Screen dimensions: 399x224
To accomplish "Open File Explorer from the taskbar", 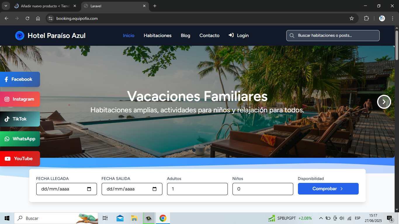I will (134, 218).
